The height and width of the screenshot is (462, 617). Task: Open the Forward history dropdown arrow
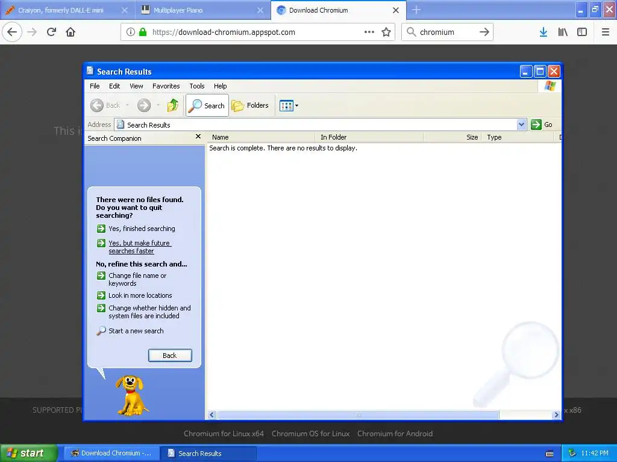(x=158, y=105)
